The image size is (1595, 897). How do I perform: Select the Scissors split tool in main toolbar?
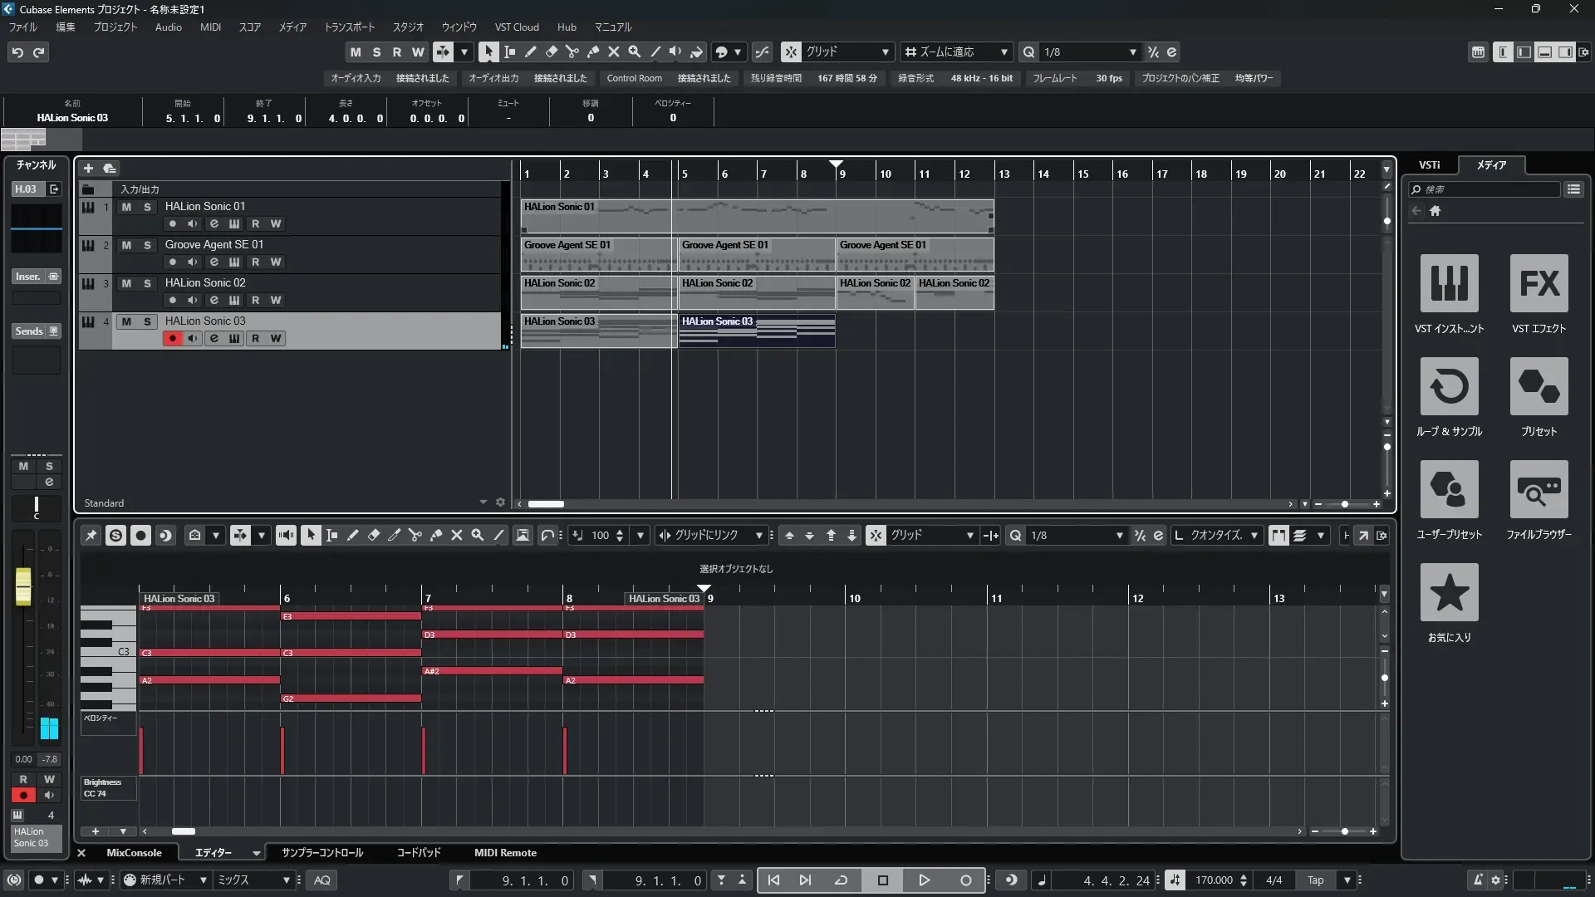(x=572, y=51)
